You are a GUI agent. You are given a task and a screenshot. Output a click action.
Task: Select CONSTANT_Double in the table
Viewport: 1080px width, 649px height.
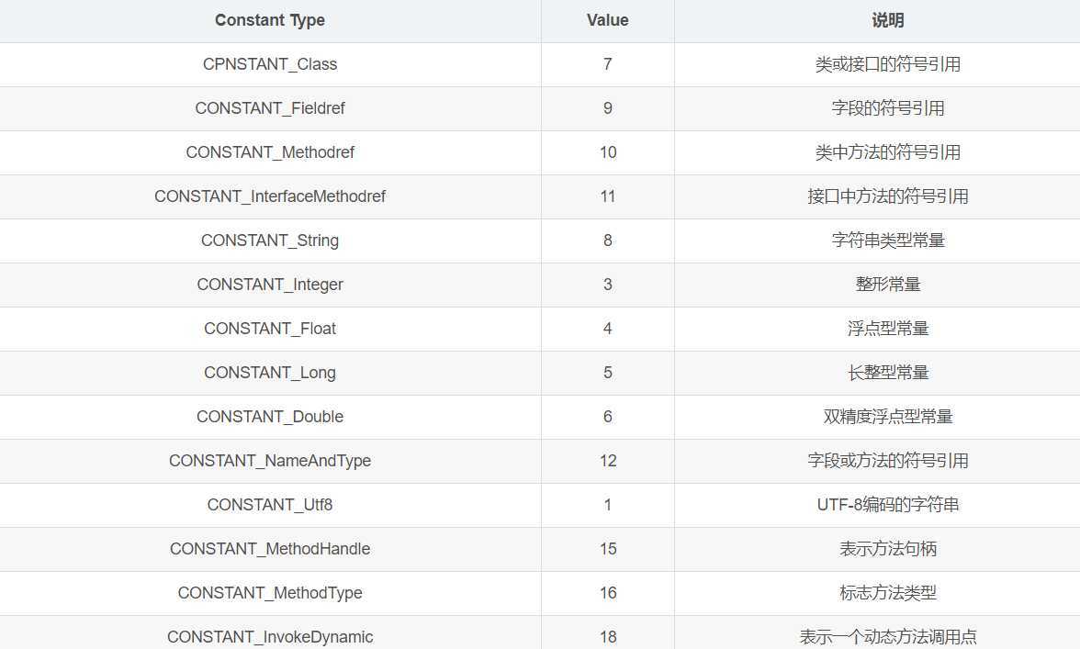[x=270, y=417]
